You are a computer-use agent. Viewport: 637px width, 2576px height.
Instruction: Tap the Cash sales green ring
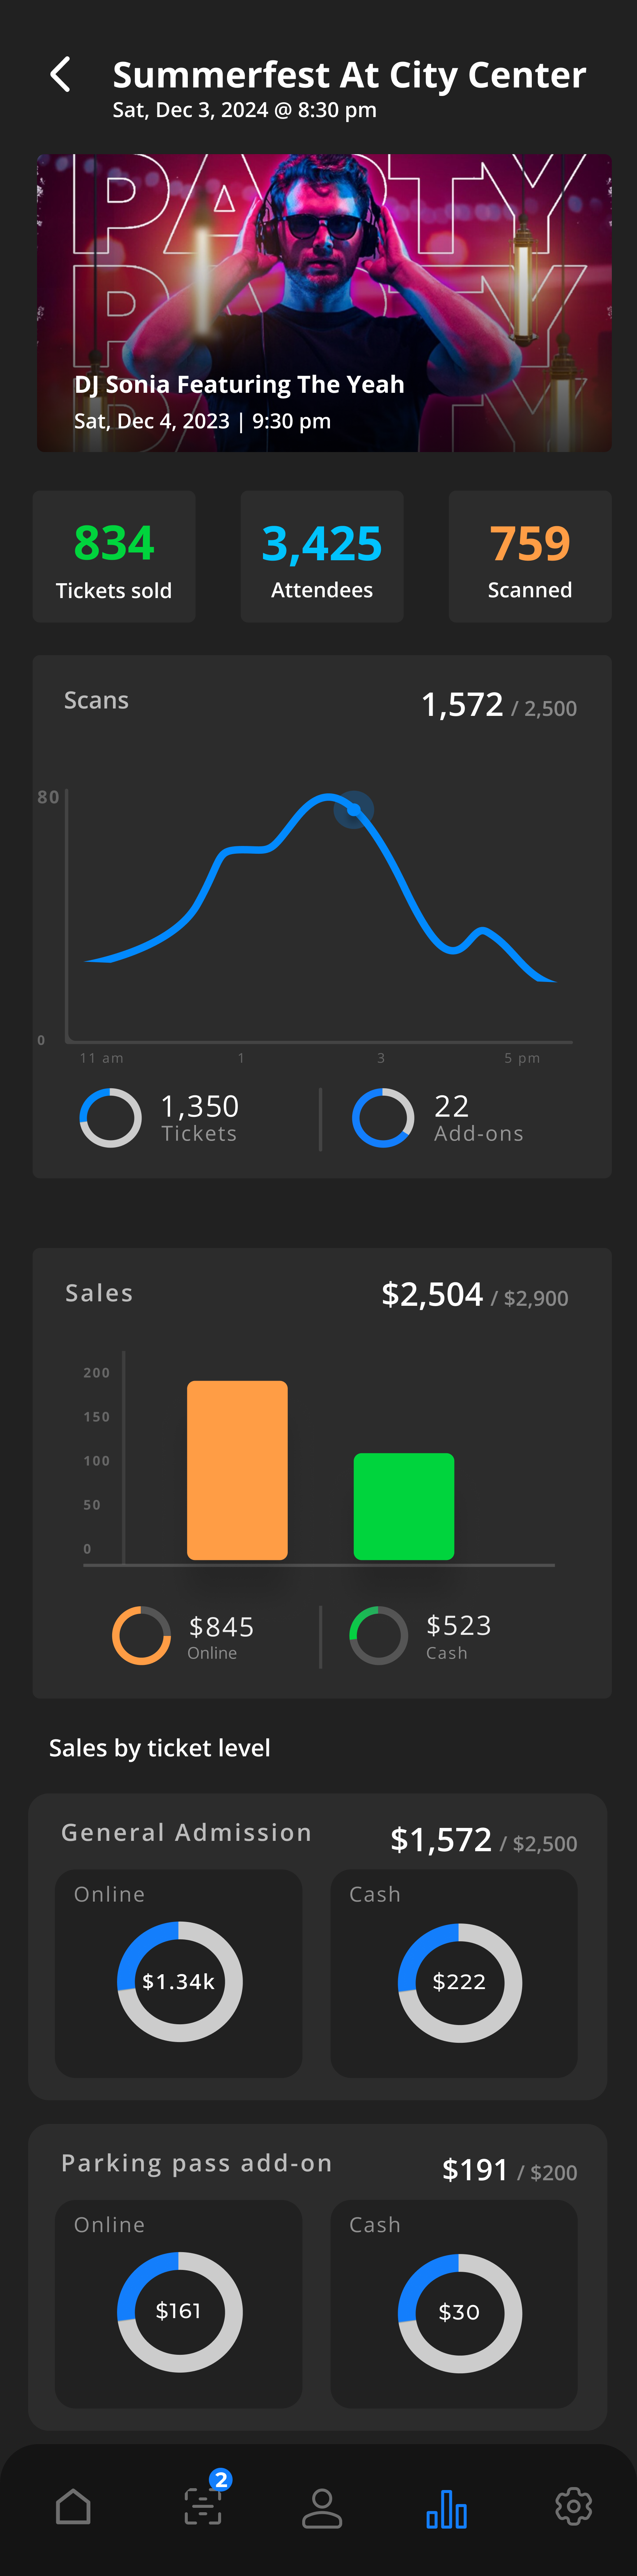click(378, 1635)
